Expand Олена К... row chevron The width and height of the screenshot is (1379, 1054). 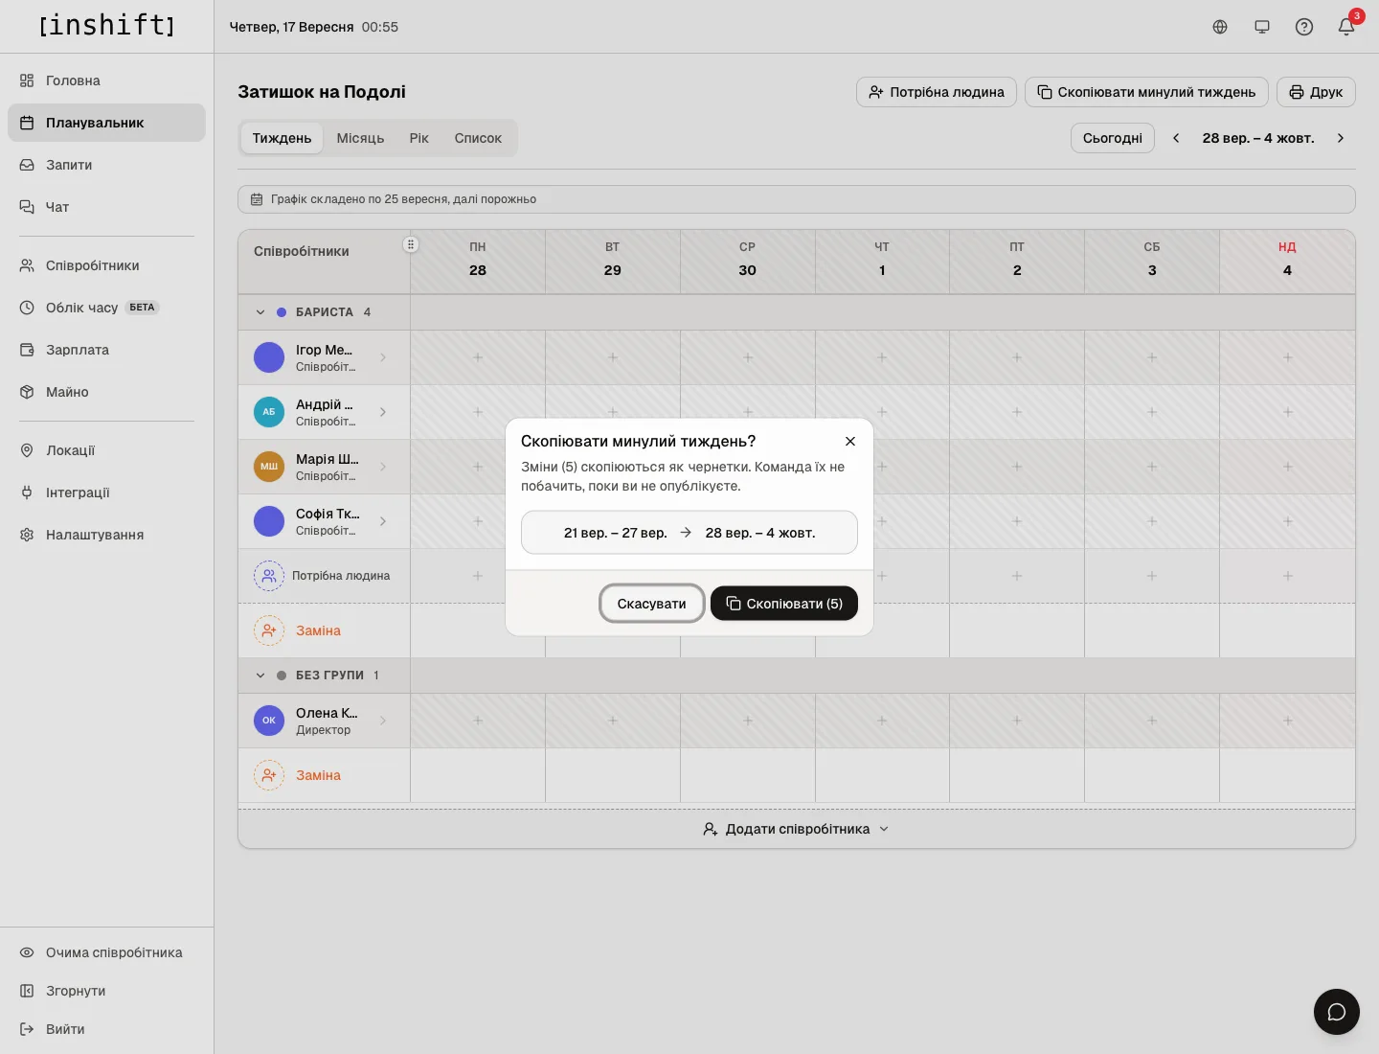(x=383, y=721)
